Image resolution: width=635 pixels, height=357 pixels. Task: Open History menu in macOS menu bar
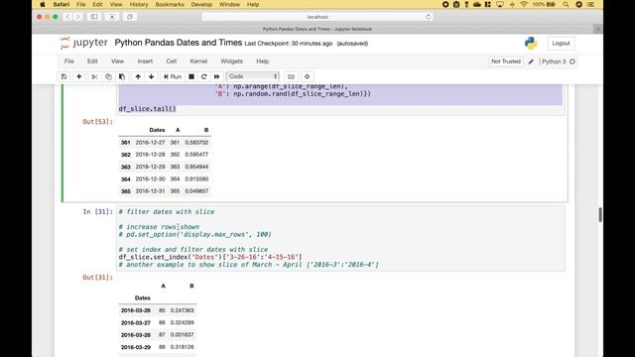point(139,4)
